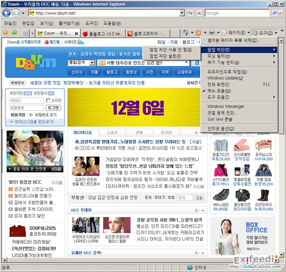Open the 페이지(P) page menu
286x272 pixels.
pyautogui.click(x=236, y=33)
